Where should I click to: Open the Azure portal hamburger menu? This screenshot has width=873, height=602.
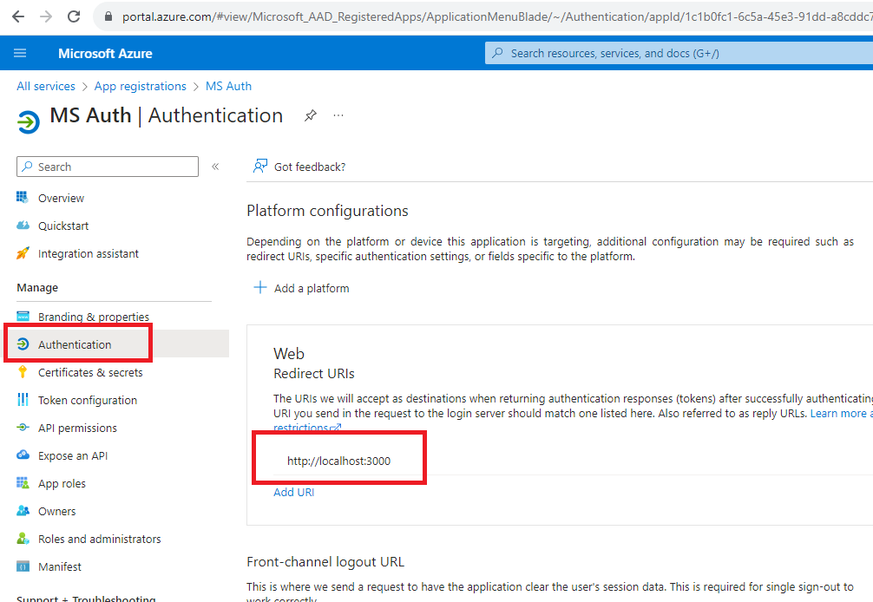(x=20, y=53)
